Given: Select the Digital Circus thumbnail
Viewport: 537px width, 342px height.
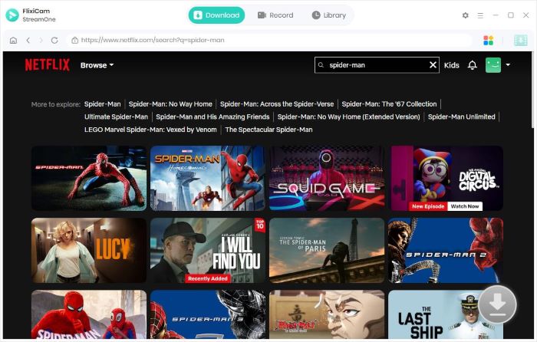Looking at the screenshot, I should [446, 178].
